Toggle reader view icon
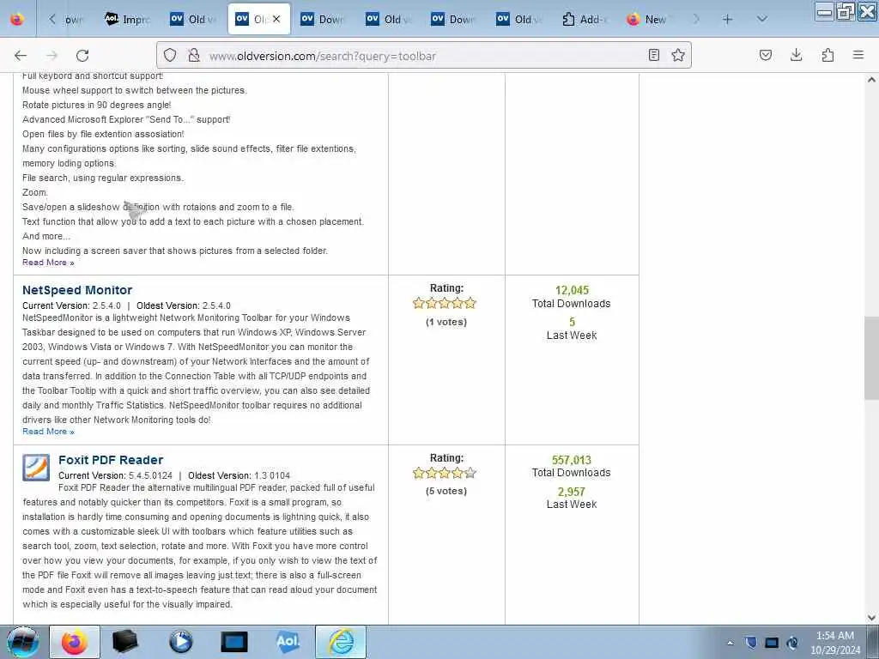The height and width of the screenshot is (659, 879). click(x=653, y=55)
